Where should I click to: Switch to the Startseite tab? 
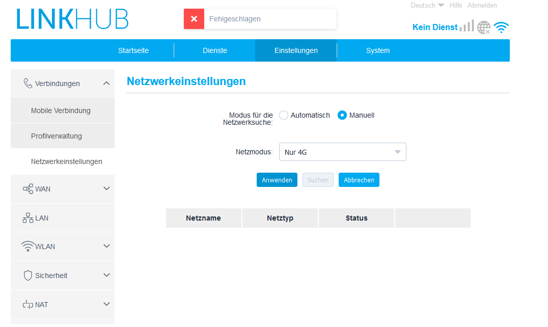point(133,50)
